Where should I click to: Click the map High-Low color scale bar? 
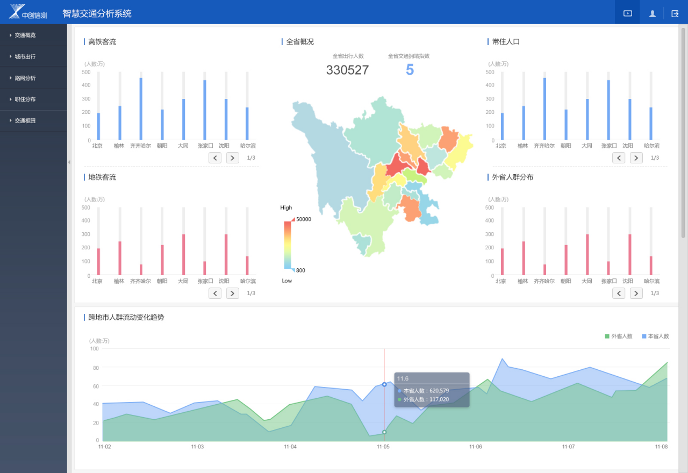288,245
